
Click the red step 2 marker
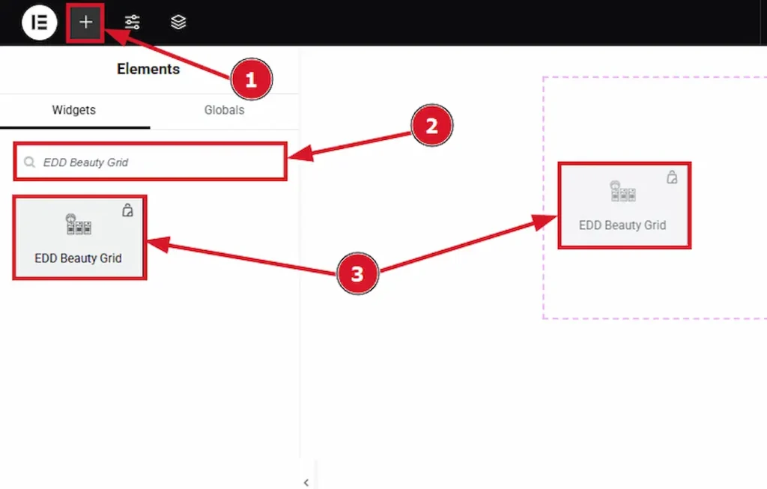click(431, 127)
